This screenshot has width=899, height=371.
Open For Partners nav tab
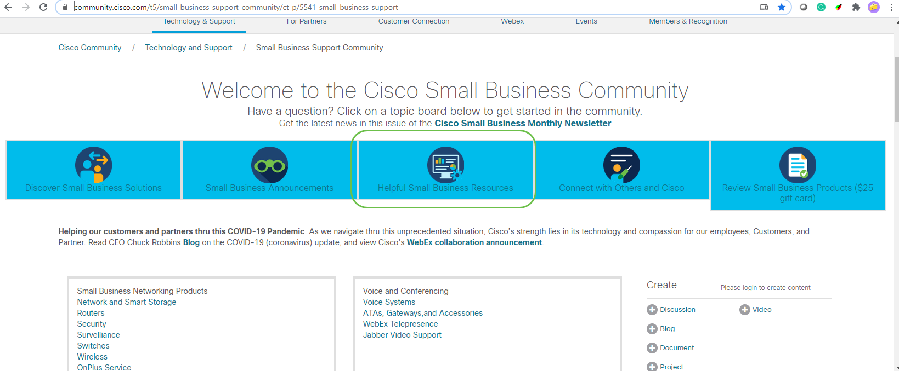[307, 21]
